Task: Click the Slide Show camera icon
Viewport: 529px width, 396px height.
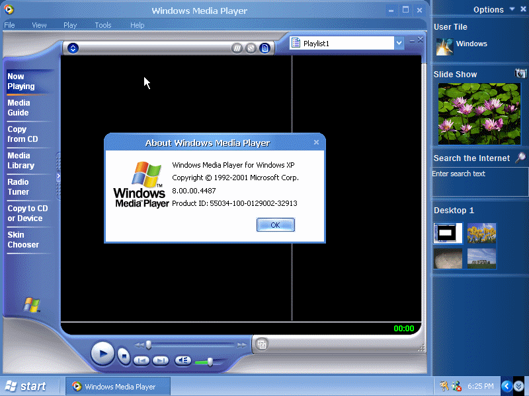Action: coord(521,73)
